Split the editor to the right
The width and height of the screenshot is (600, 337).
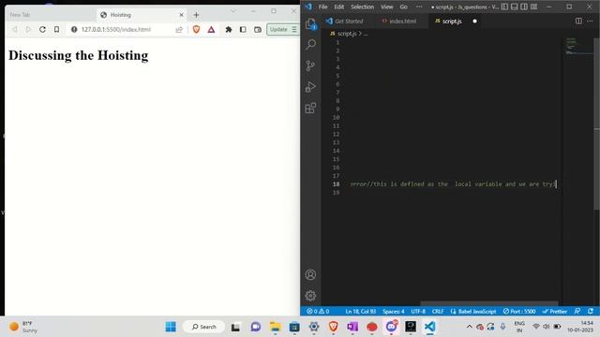(x=578, y=21)
